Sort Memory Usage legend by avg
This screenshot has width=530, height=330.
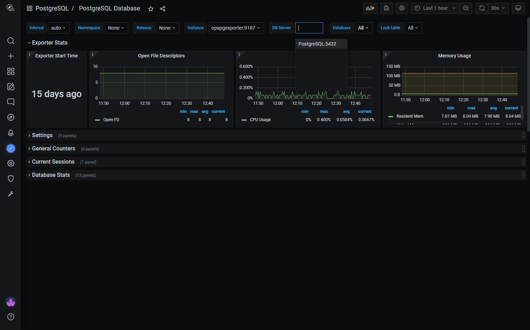point(493,108)
